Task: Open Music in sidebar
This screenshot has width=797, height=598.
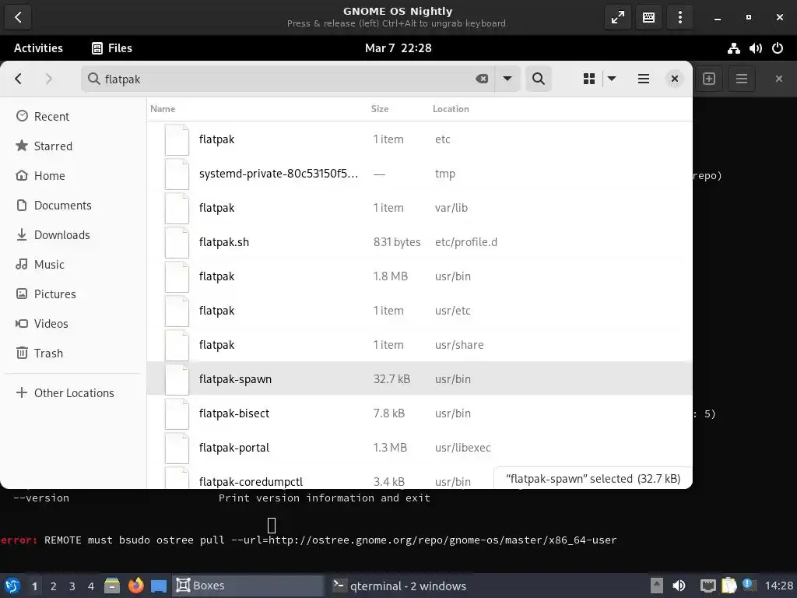Action: click(x=73, y=265)
